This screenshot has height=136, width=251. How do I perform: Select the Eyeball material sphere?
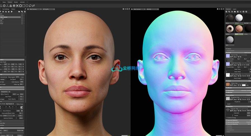[229, 29]
